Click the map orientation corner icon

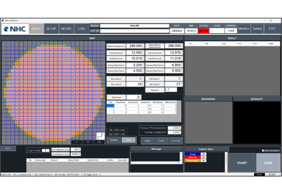pos(100,136)
